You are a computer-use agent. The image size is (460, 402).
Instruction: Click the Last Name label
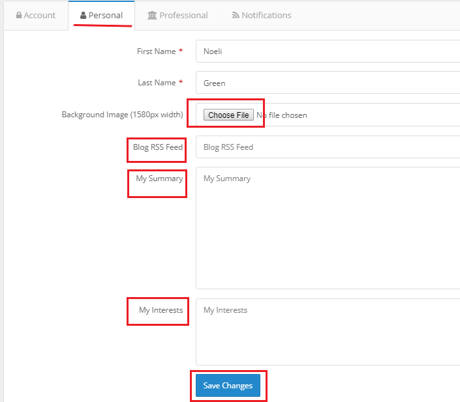pyautogui.click(x=157, y=83)
